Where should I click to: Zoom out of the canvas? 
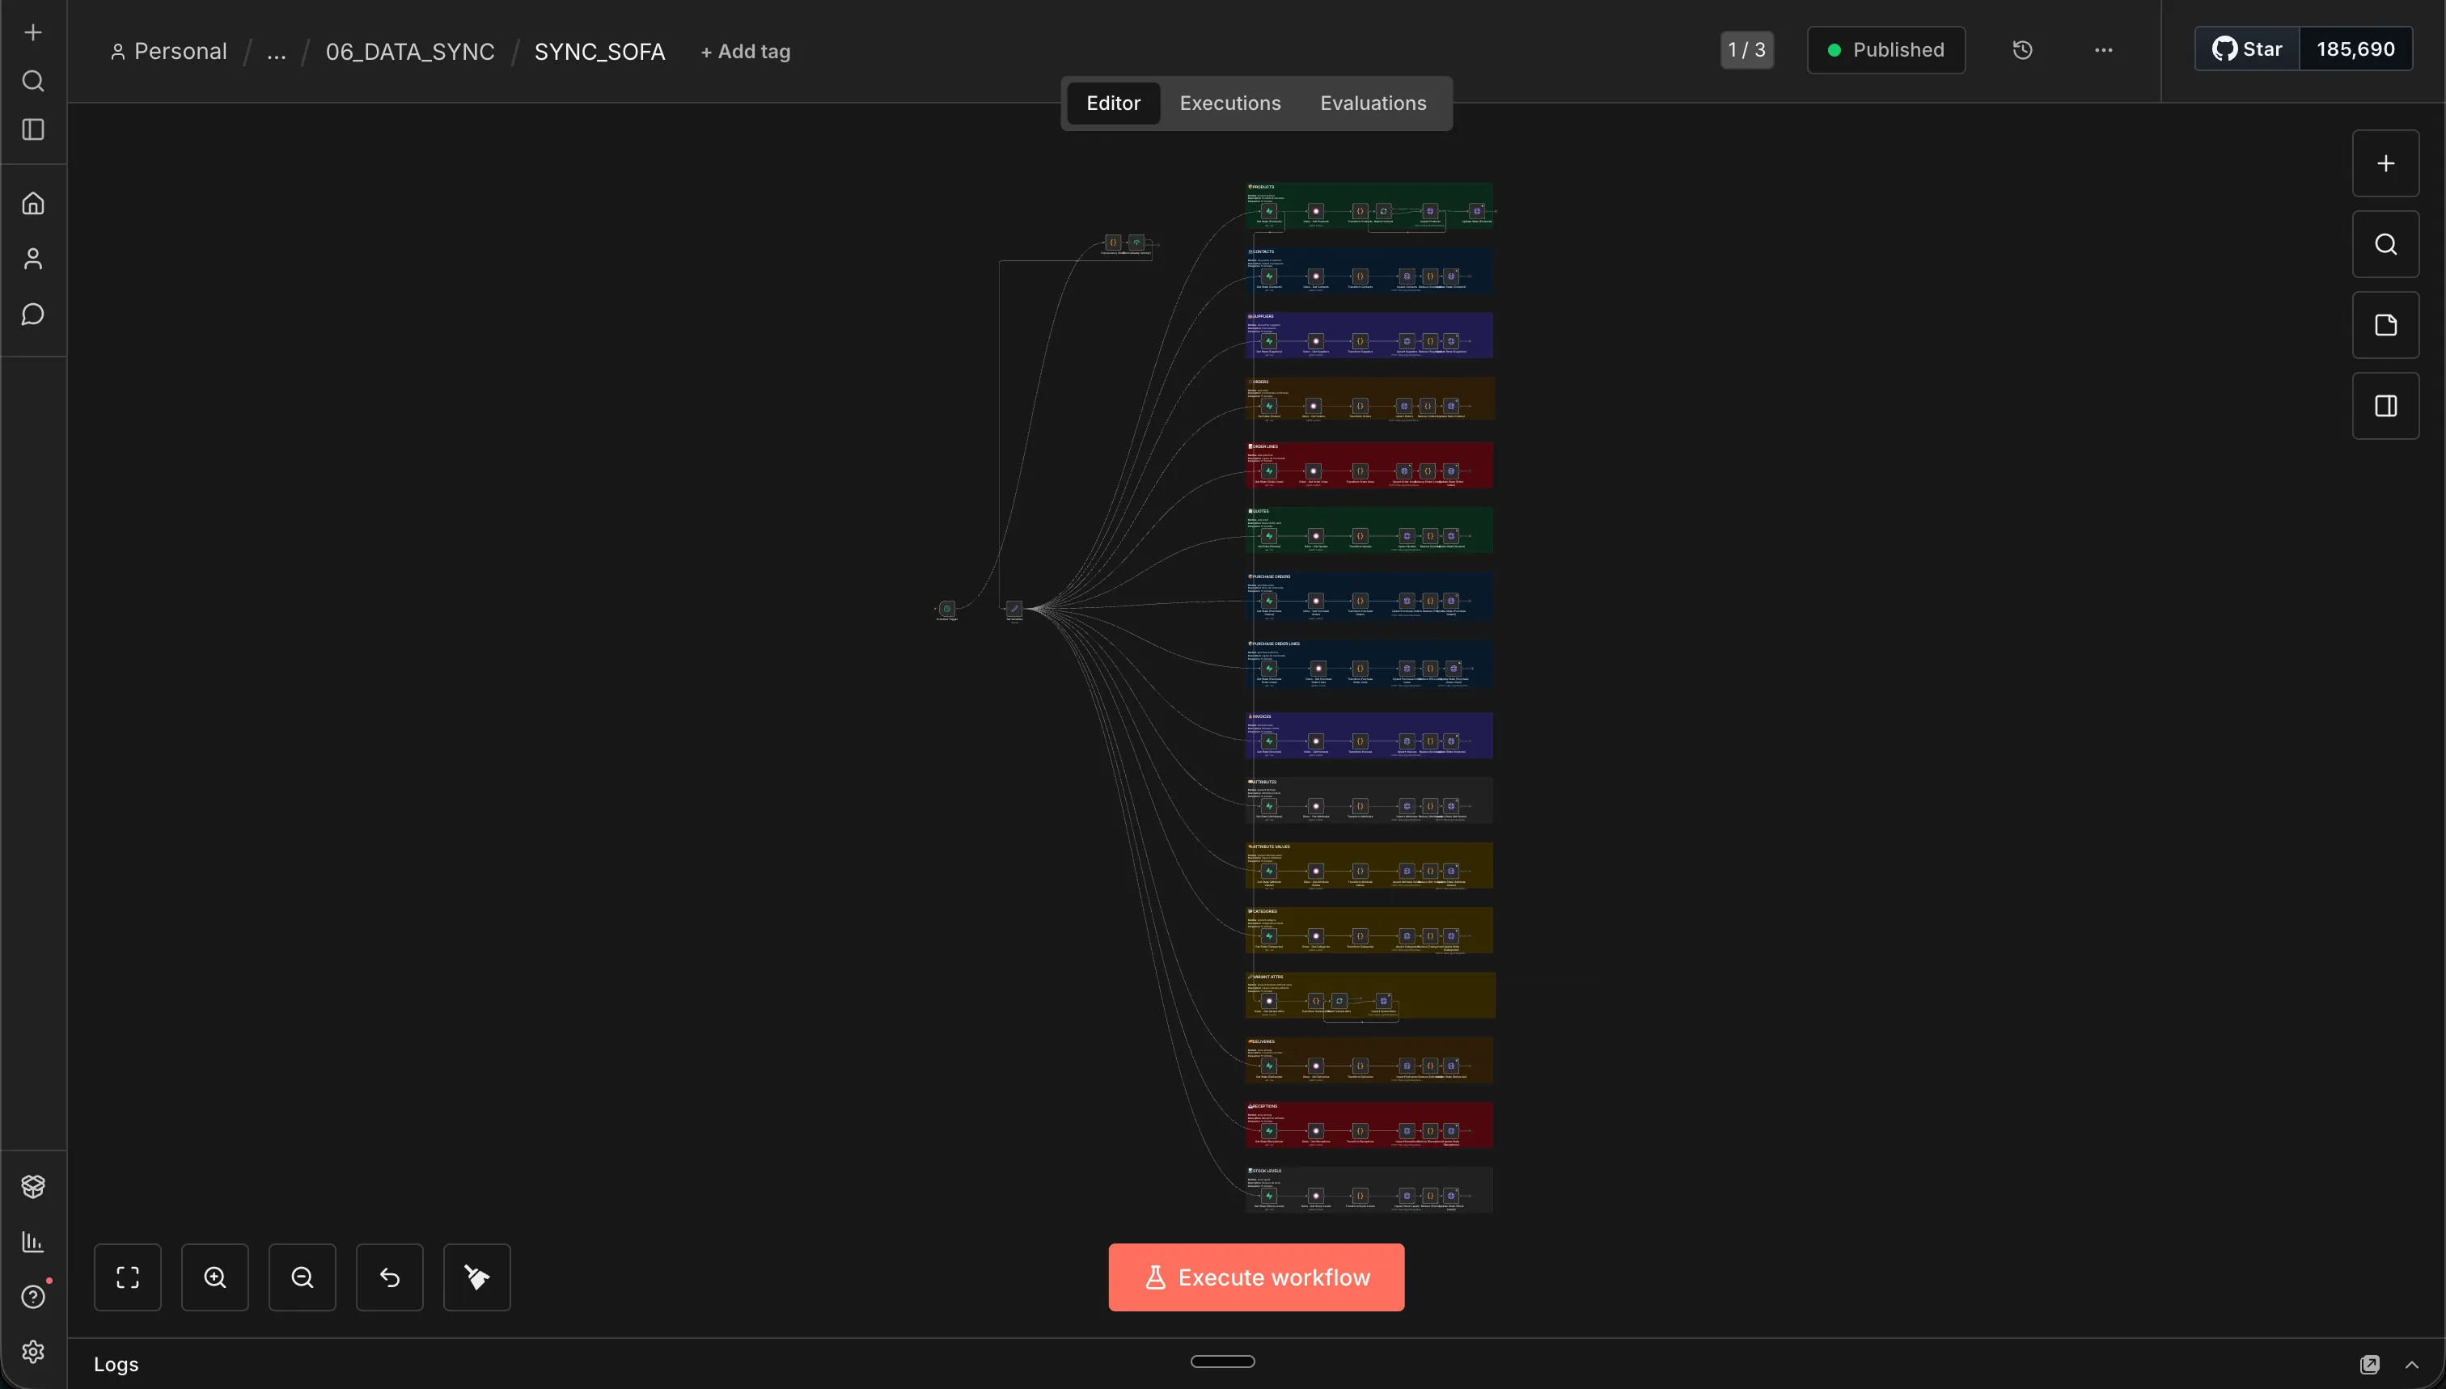(x=303, y=1277)
